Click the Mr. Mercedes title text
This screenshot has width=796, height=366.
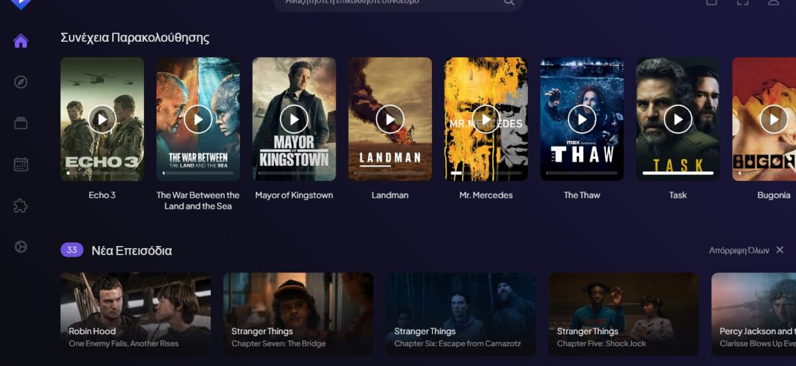(x=486, y=195)
